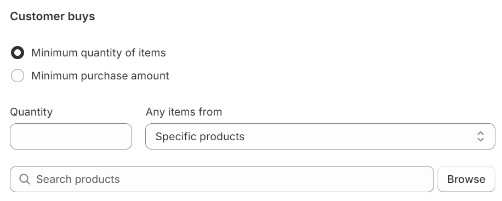Viewport: 502px width, 201px height.
Task: Focus the Quantity input field
Action: pos(71,136)
